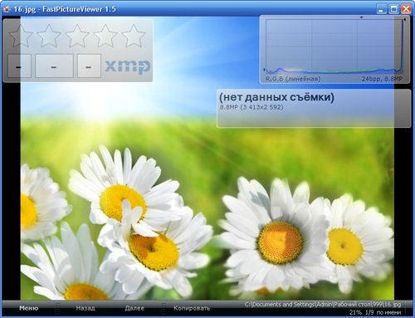
Task: Click the first narrow dash button left of XMP
Action: tap(19, 66)
